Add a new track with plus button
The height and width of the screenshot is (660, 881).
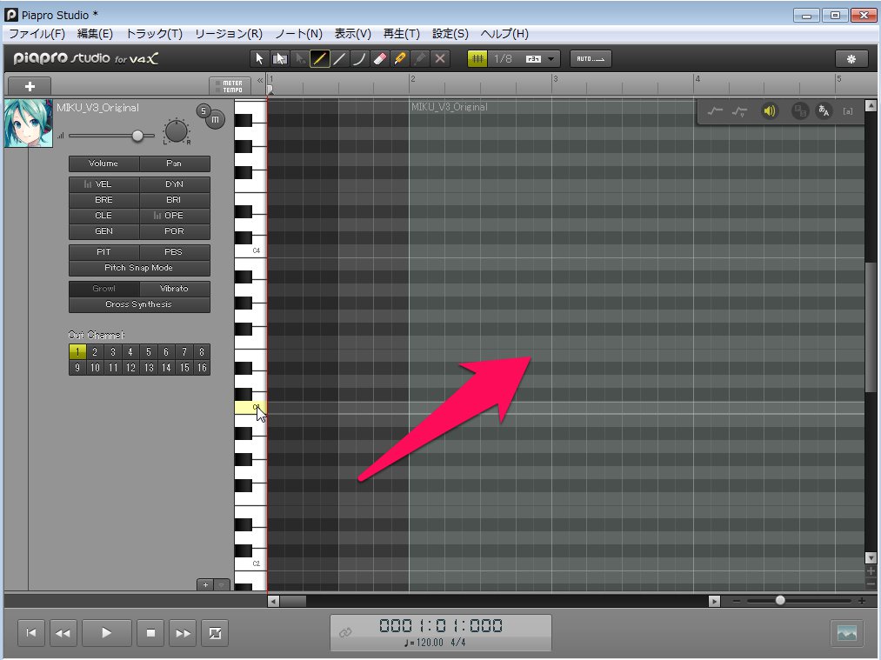click(x=30, y=86)
